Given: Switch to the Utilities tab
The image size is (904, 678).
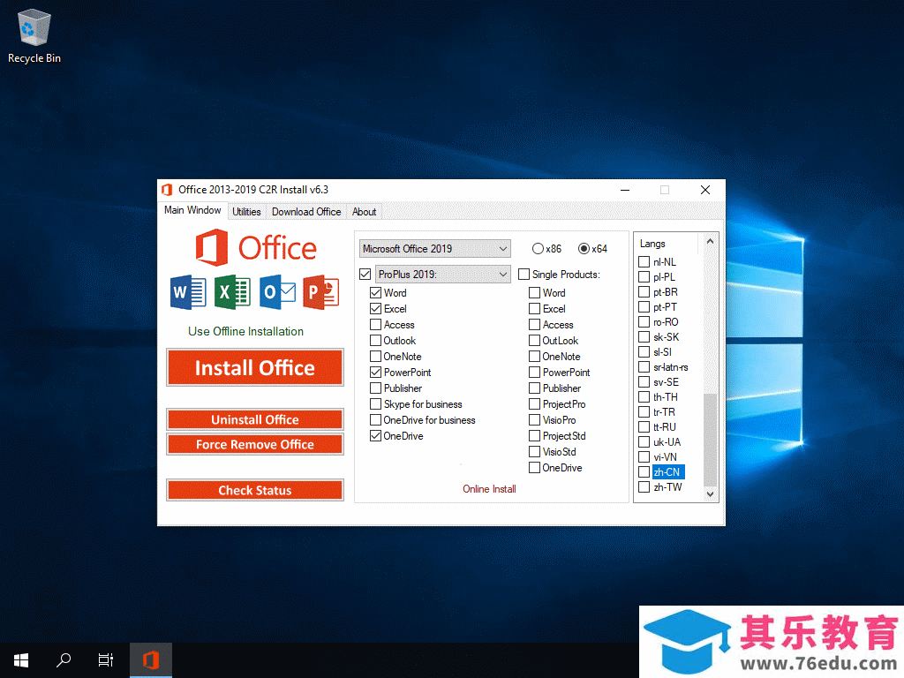Looking at the screenshot, I should coord(246,212).
